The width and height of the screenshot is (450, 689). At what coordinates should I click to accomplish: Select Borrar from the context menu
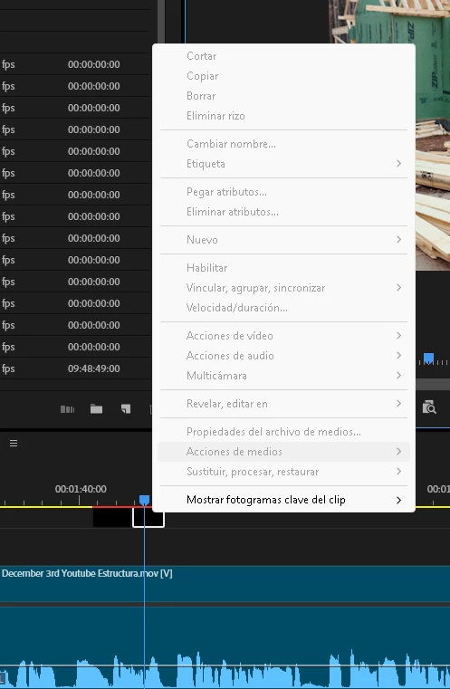point(283,96)
